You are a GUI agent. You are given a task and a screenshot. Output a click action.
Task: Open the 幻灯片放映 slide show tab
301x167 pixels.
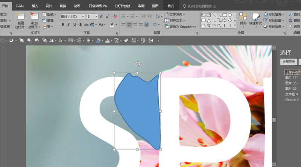point(122,6)
